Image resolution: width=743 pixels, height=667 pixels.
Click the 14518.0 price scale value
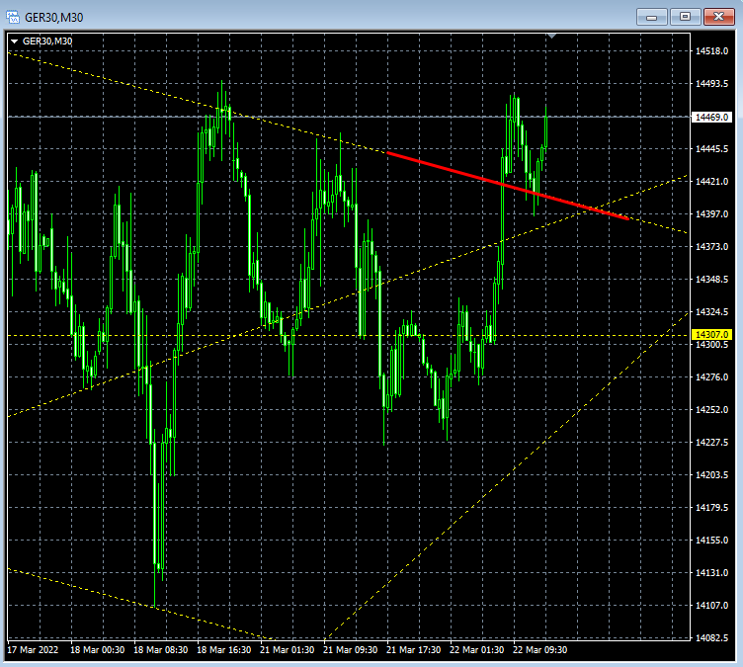tap(711, 51)
